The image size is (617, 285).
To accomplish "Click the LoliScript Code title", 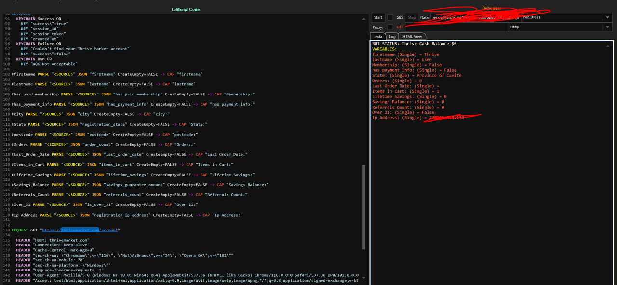I will pyautogui.click(x=186, y=9).
